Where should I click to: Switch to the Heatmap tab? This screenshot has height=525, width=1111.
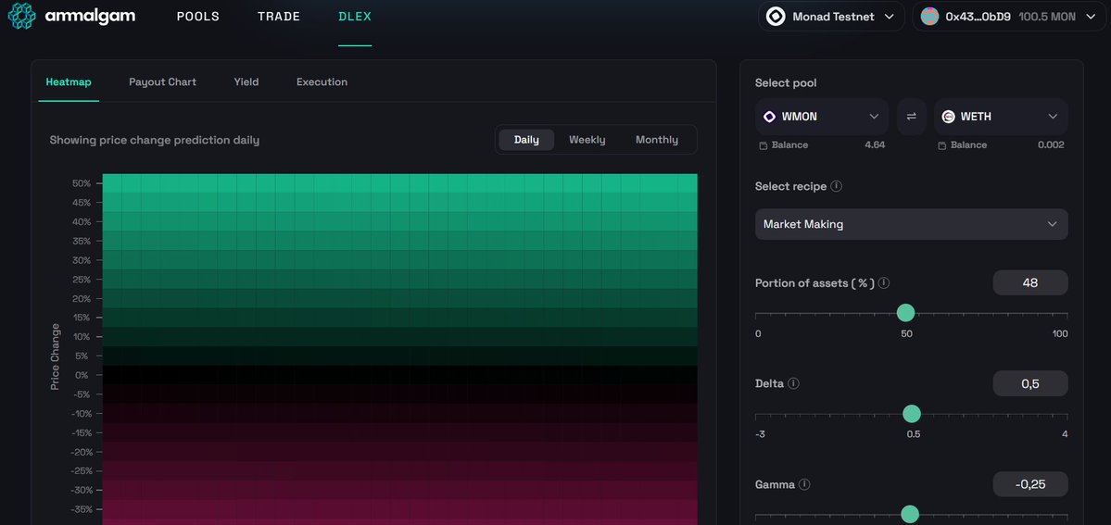tap(69, 82)
